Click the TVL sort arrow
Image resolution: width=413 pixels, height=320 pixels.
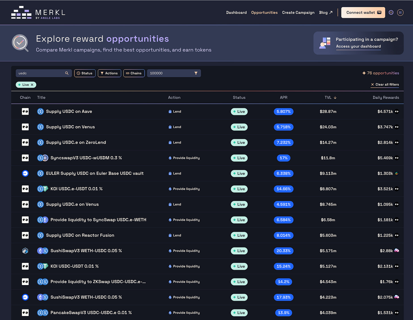[335, 97]
